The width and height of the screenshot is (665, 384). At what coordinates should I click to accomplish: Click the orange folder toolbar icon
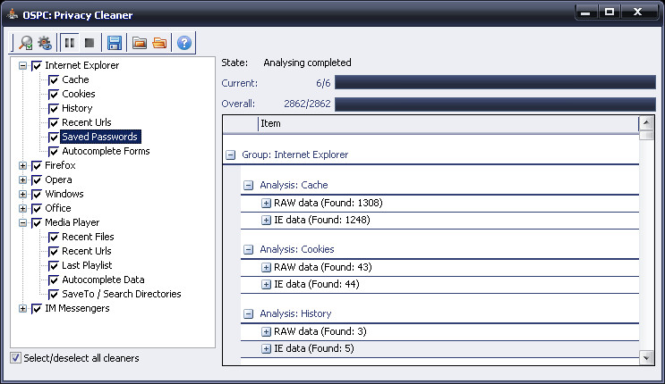pyautogui.click(x=159, y=43)
